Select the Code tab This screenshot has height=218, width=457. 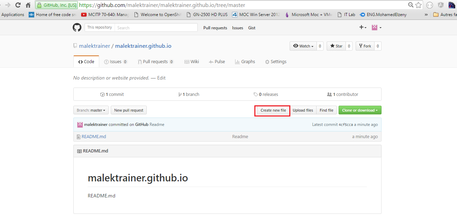point(86,62)
